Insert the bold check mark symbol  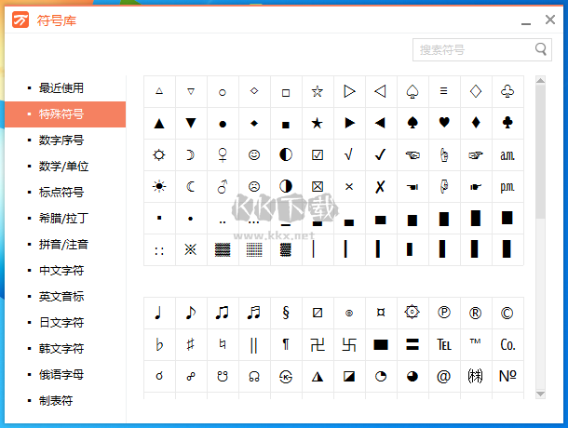(380, 155)
